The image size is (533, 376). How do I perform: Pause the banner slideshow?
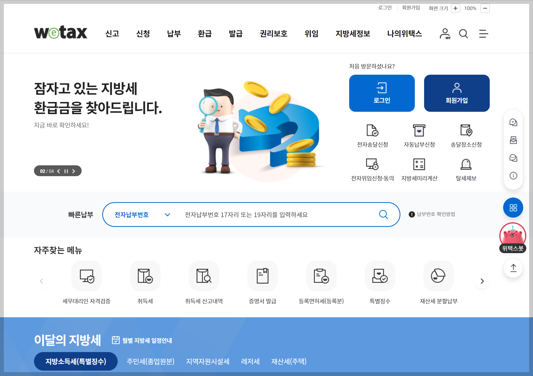pyautogui.click(x=66, y=171)
